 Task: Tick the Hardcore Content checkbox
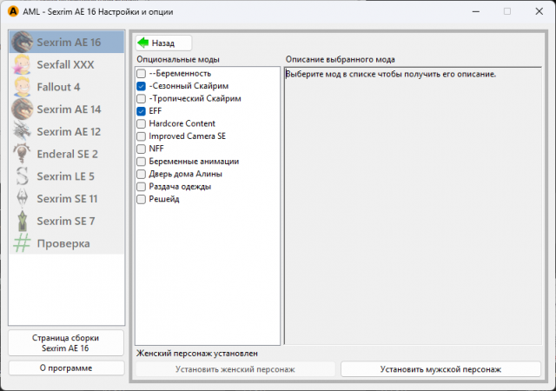click(142, 124)
